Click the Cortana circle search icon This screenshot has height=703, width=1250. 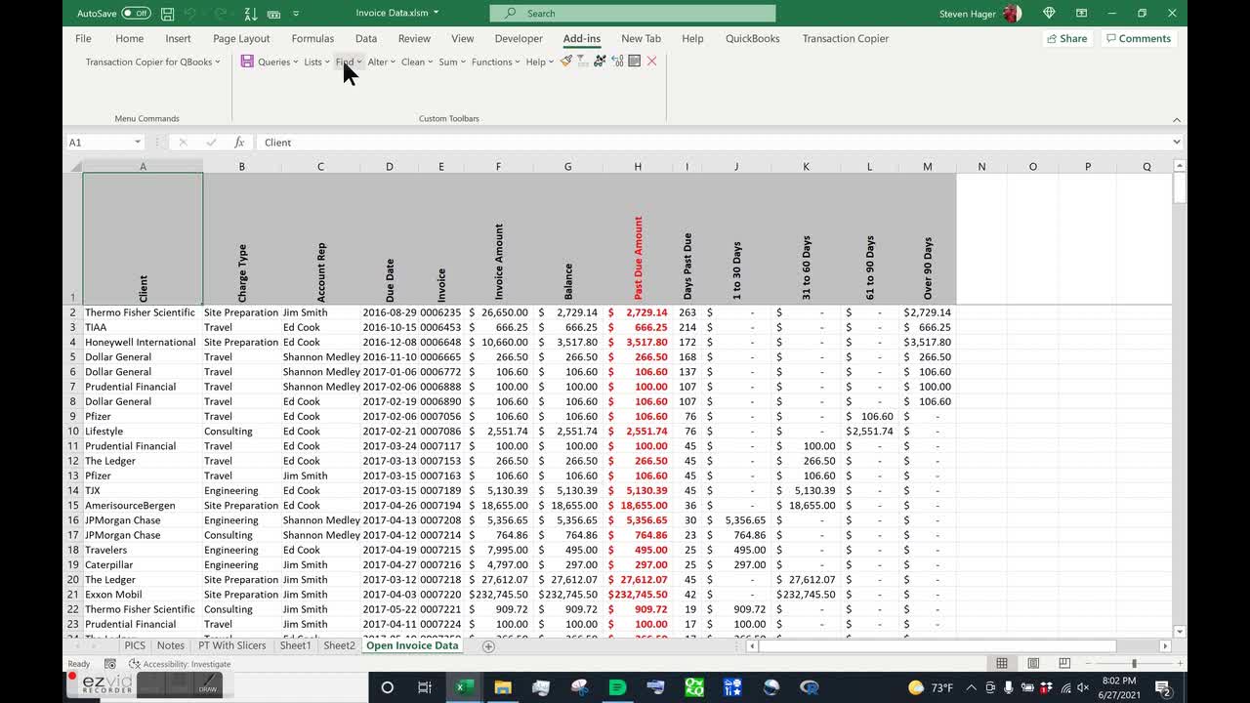pos(387,687)
